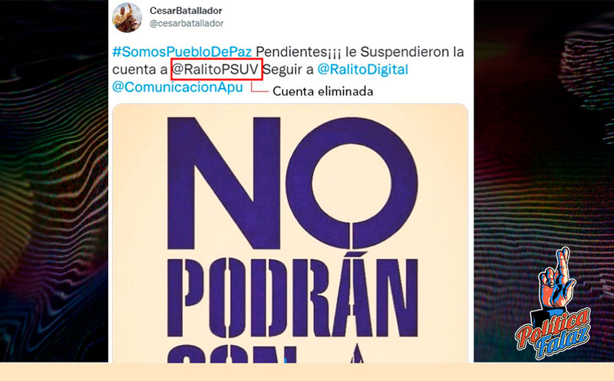Image resolution: width=614 pixels, height=381 pixels.
Task: Click the red-boxed @RalitoPSUV mention
Action: [216, 70]
